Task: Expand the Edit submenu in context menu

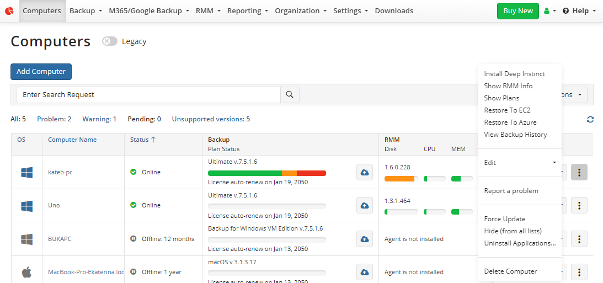Action: pos(520,163)
